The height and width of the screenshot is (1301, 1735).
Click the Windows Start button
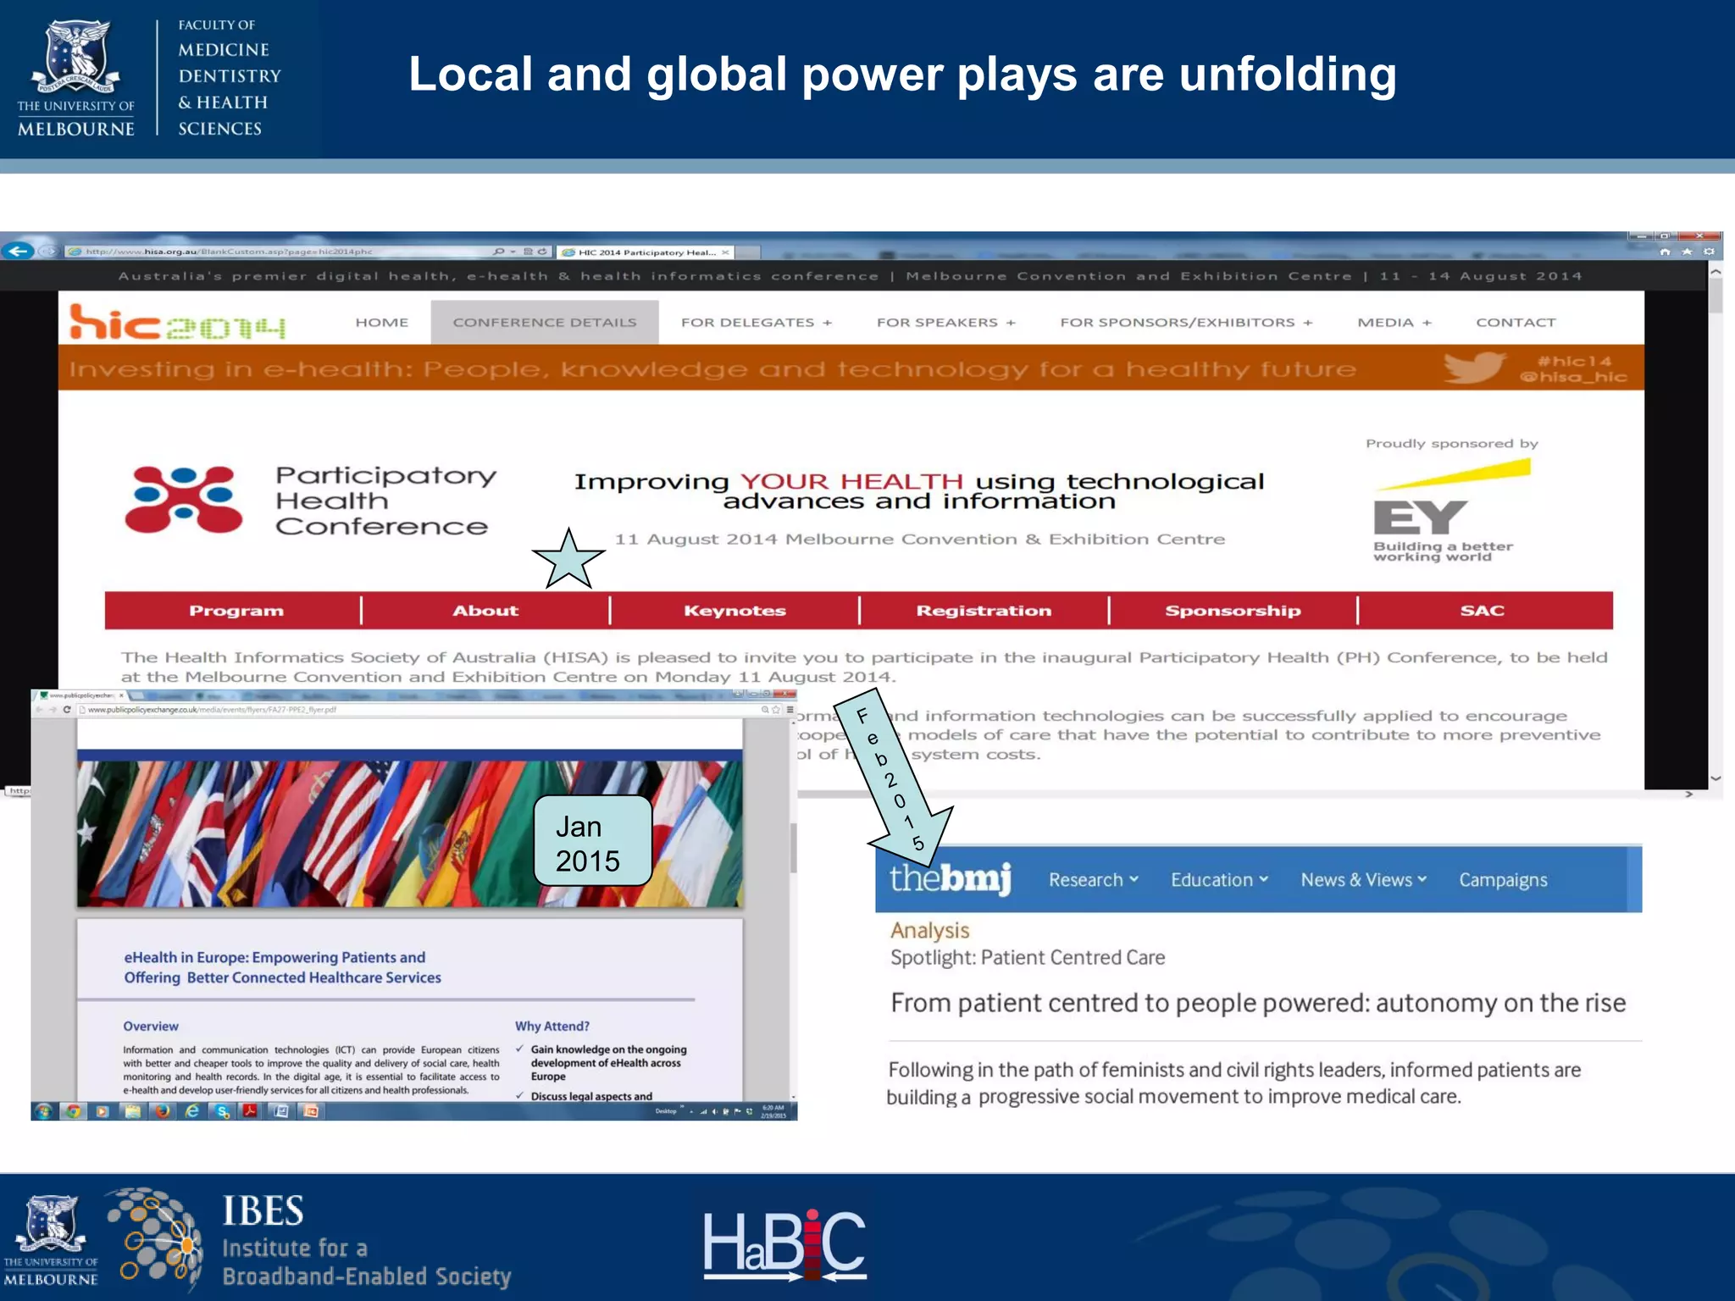pos(43,1111)
